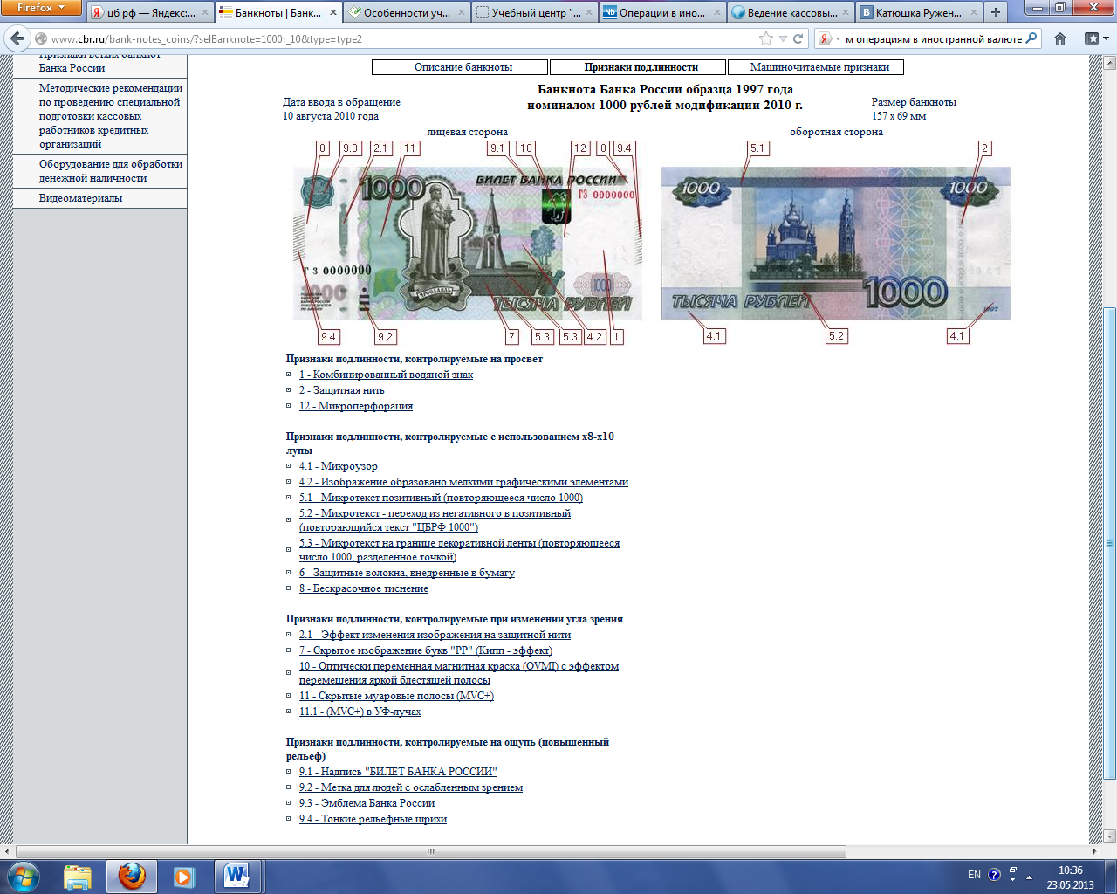The width and height of the screenshot is (1117, 894).
Task: Click the Firefox back arrow button
Action: [x=17, y=39]
